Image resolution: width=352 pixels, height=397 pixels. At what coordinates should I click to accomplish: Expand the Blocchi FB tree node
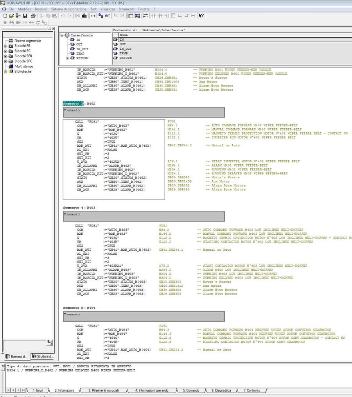point(5,46)
